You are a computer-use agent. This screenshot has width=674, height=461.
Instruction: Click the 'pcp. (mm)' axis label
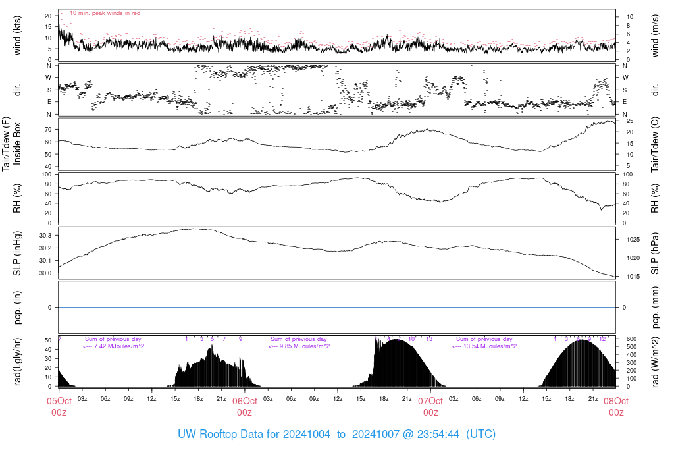(x=655, y=308)
